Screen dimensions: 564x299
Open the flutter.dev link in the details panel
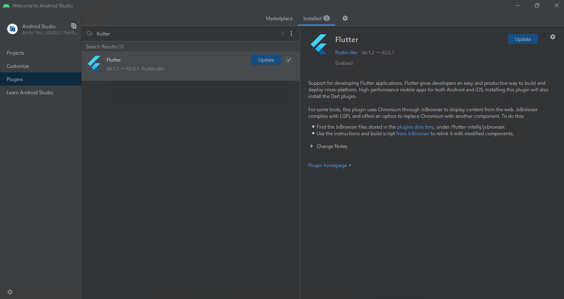pyautogui.click(x=346, y=53)
